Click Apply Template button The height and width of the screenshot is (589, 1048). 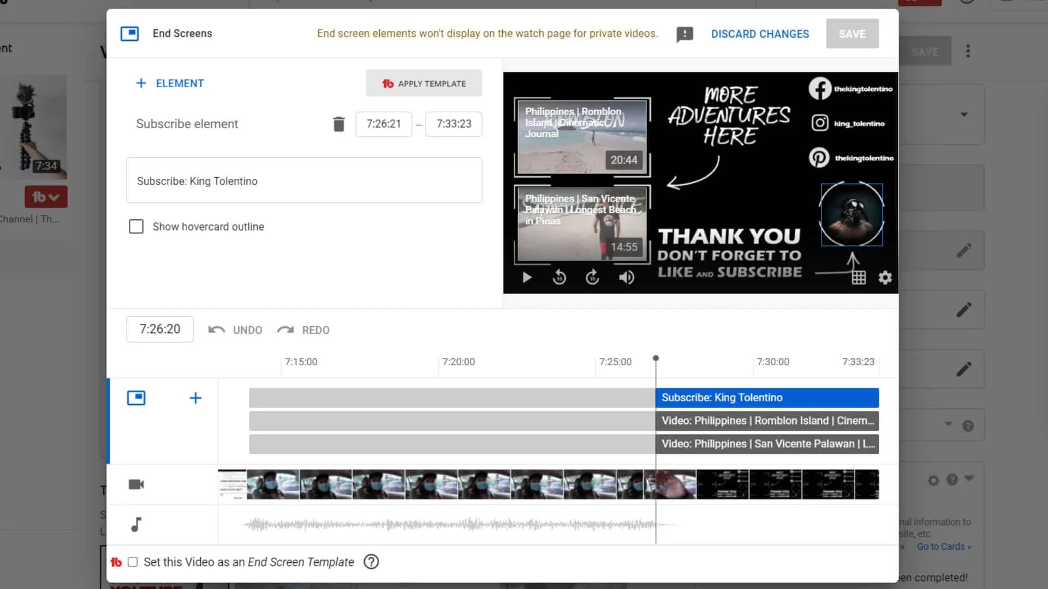coord(424,83)
